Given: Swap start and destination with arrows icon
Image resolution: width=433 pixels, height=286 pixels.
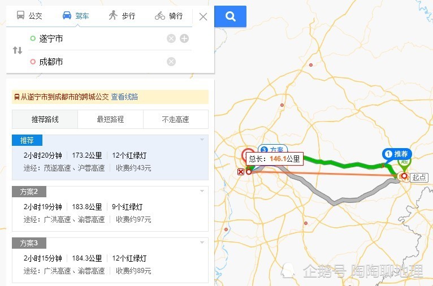Looking at the screenshot, I should click(x=18, y=50).
